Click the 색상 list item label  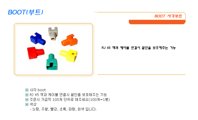click(33, 104)
